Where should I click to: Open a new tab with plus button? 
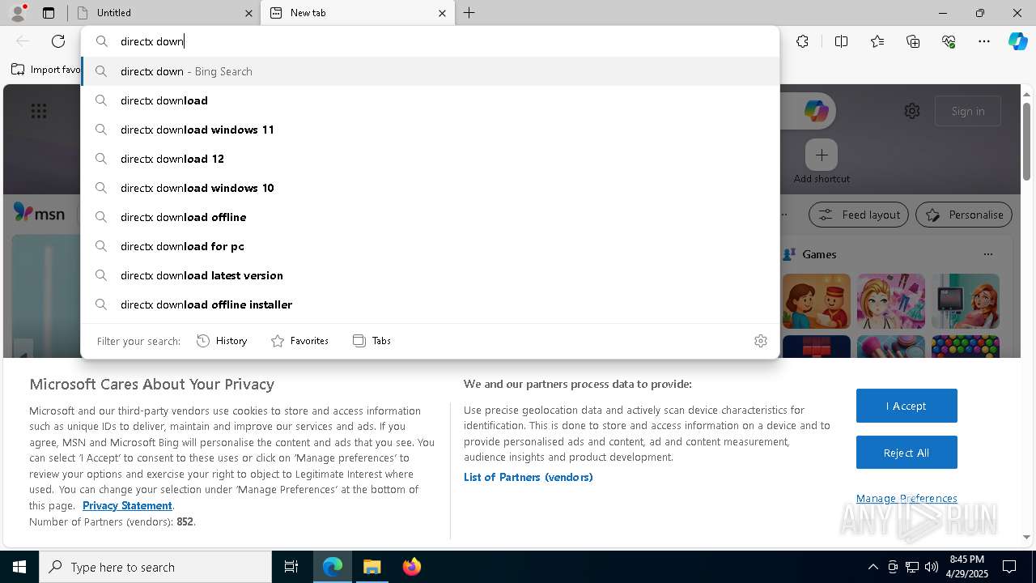coord(469,13)
